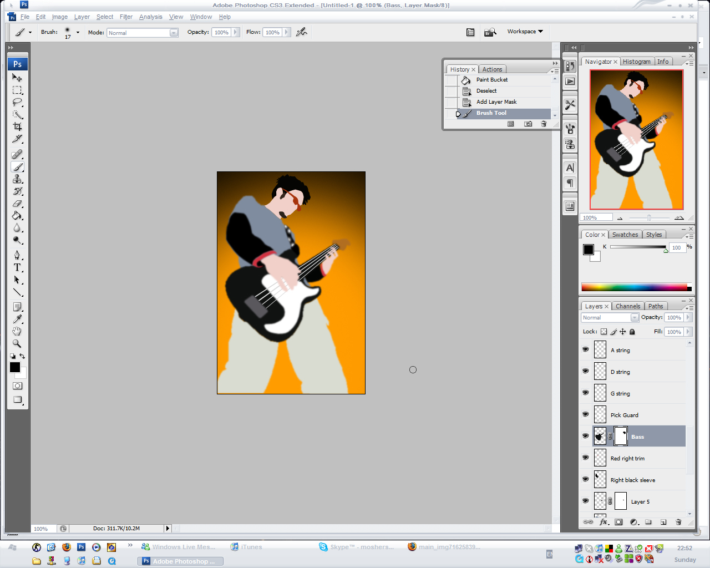Open the layer blend mode dropdown
Screen dimensions: 710x568
(634, 317)
